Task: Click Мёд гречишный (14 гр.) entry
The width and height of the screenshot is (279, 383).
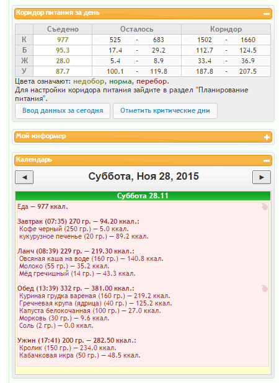Action: point(77,273)
